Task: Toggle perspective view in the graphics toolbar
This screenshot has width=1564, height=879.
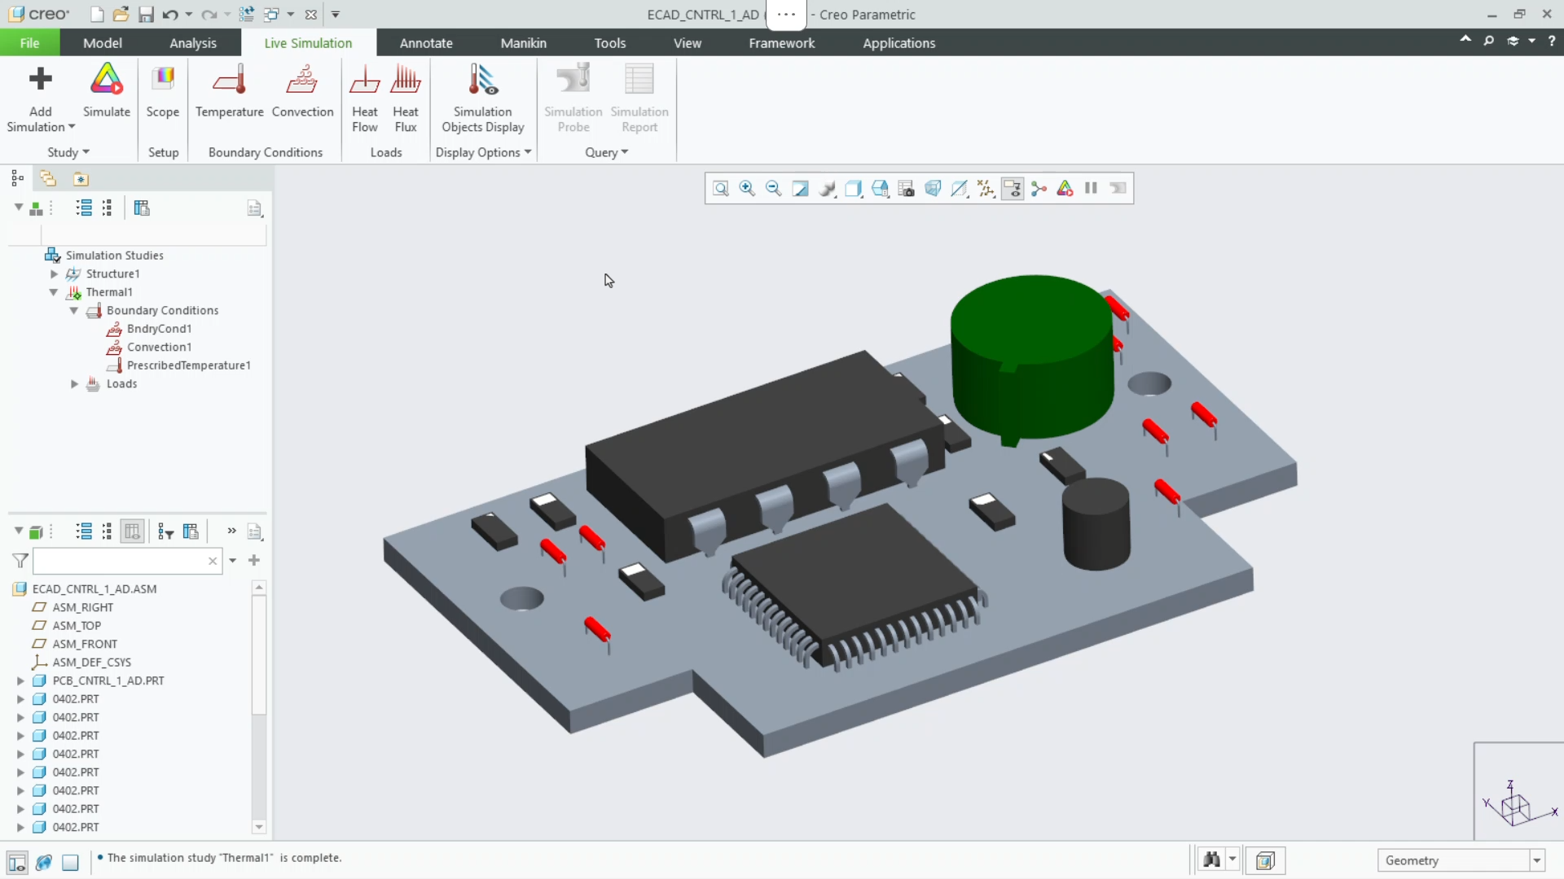Action: click(x=933, y=188)
